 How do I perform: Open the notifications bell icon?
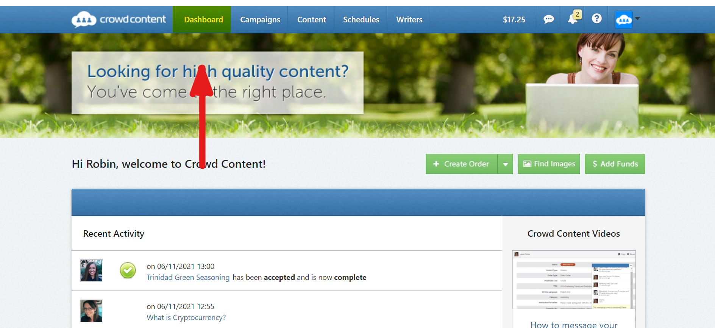tap(573, 18)
